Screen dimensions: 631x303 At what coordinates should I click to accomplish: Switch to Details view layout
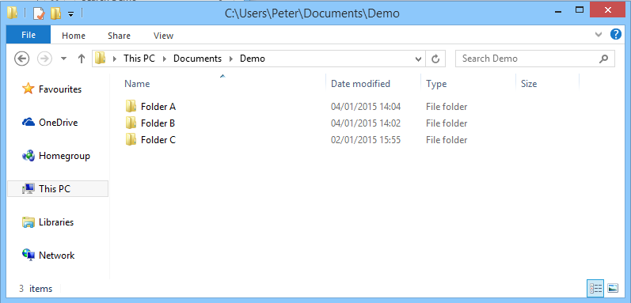pos(595,288)
